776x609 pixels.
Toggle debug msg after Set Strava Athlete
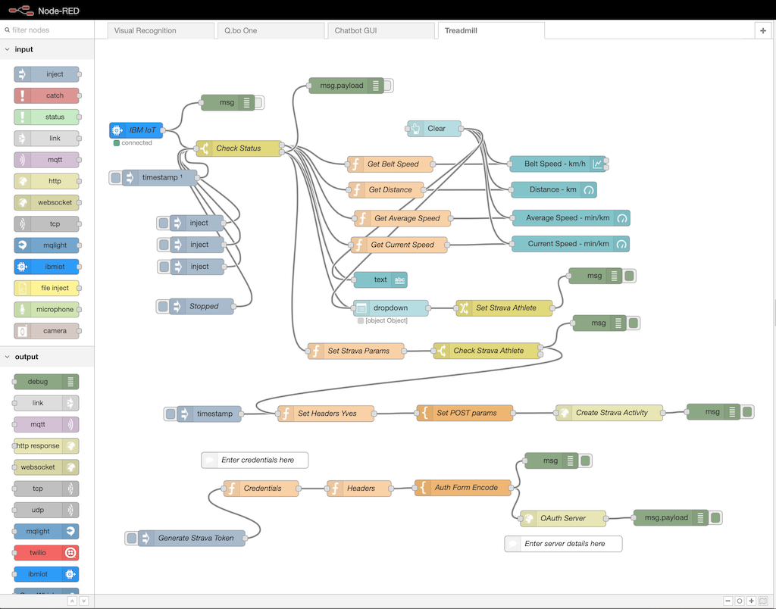pos(630,276)
